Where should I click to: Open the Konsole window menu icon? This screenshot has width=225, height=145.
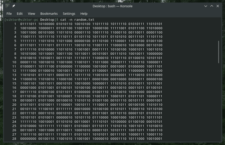coord(7,6)
